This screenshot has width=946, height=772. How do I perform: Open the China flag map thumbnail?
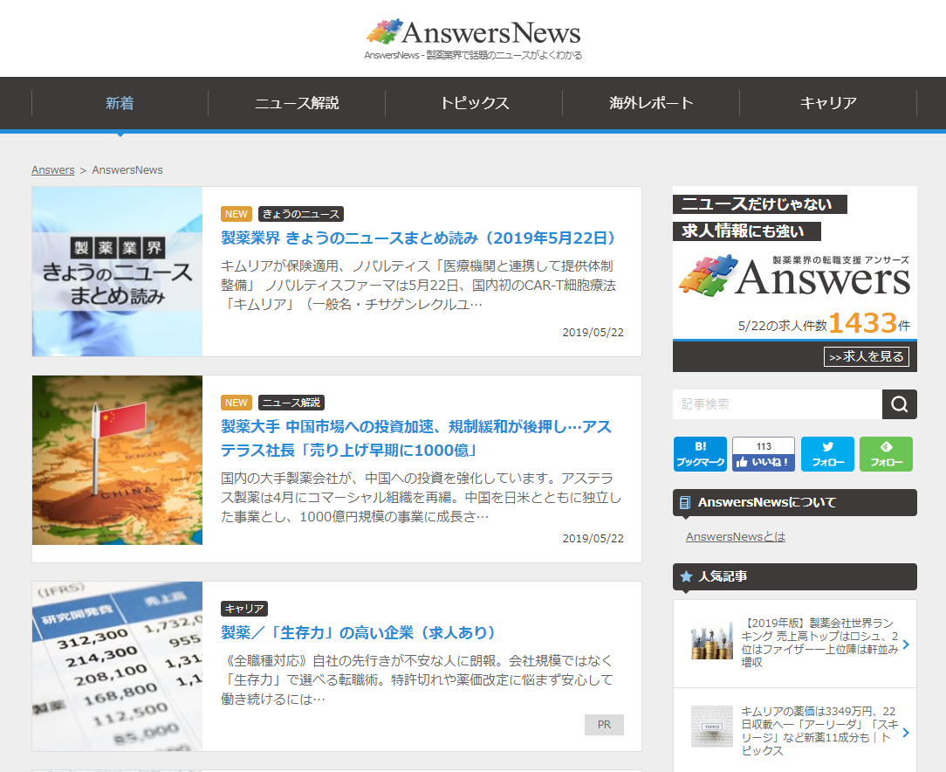[117, 460]
